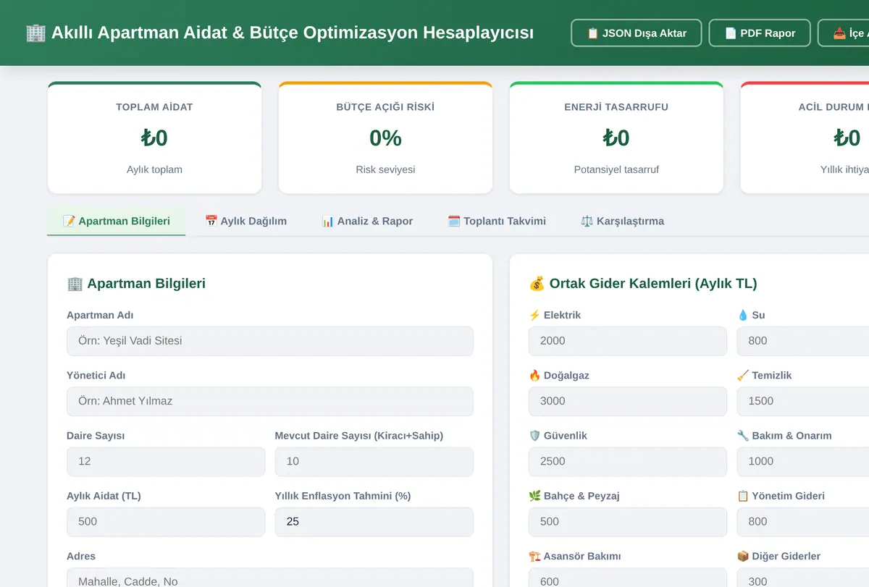Screen dimensions: 869x587
Task: Click the clipboard icon beside Yönetim Gideri
Action: point(743,495)
